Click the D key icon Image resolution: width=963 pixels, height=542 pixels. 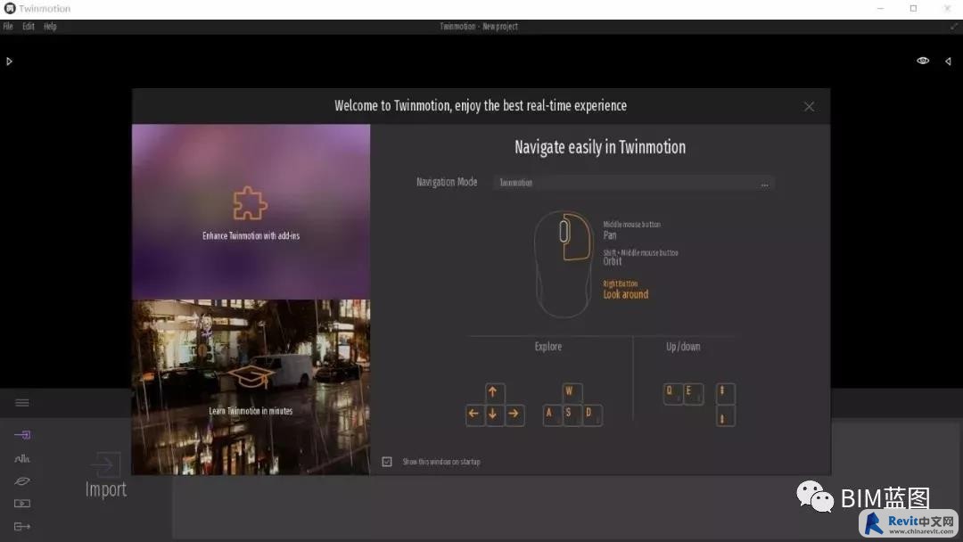(x=592, y=415)
